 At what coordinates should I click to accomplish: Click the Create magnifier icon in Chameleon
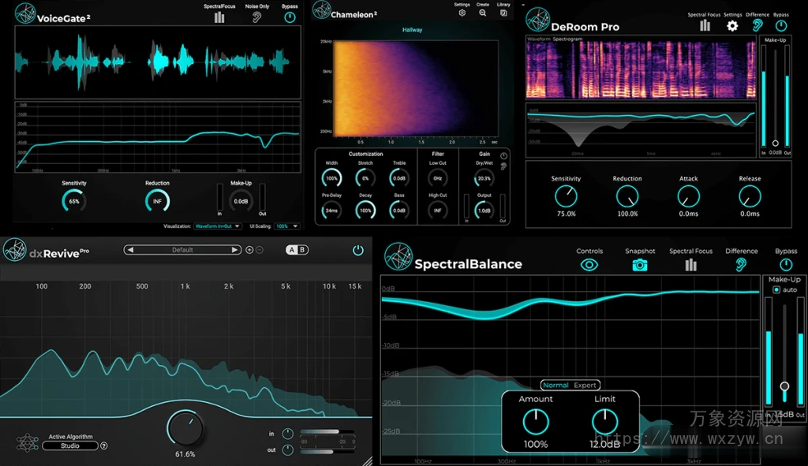483,13
